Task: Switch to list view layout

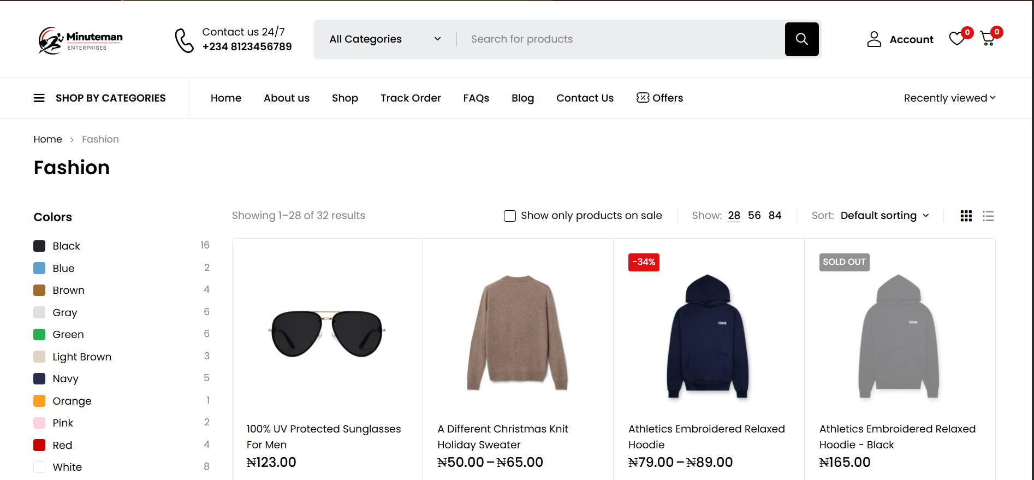Action: point(988,216)
